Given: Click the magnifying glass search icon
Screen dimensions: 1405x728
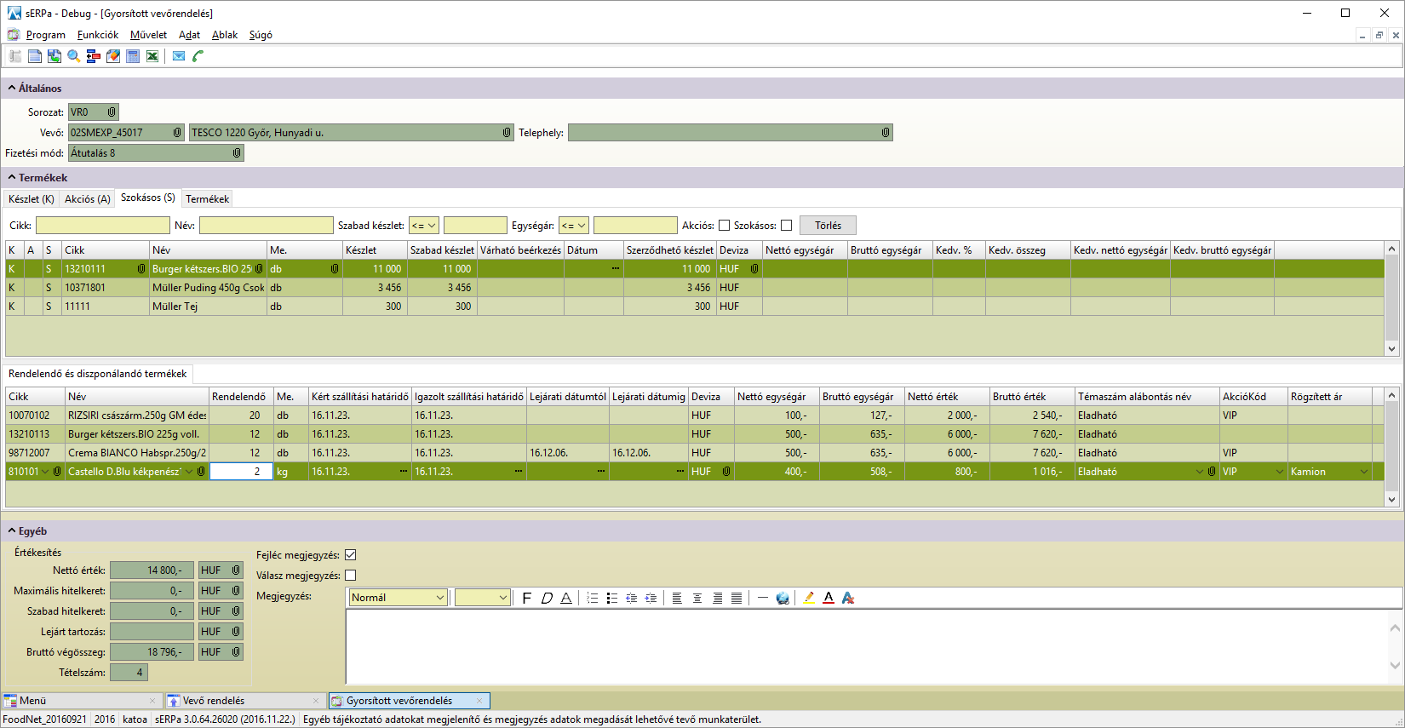Looking at the screenshot, I should (74, 56).
